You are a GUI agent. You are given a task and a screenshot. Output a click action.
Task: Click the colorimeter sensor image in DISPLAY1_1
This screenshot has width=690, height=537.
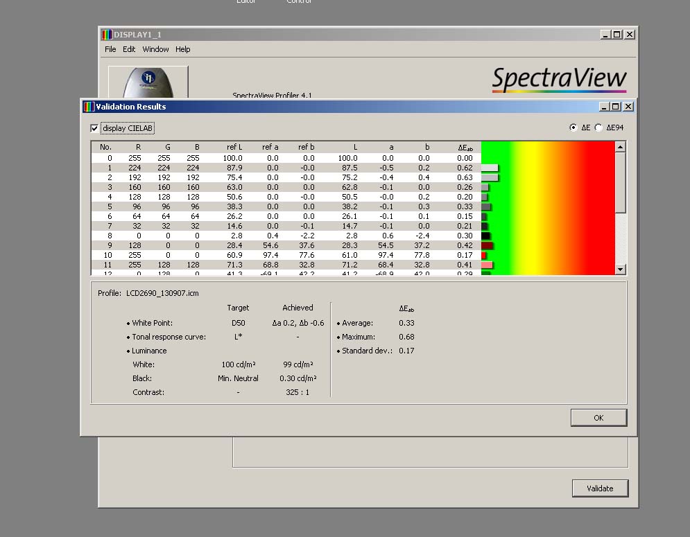(x=148, y=82)
